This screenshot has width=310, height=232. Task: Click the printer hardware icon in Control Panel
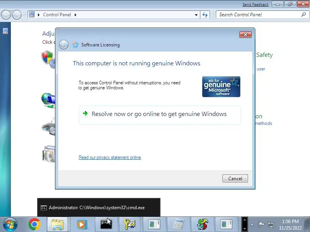[x=48, y=127]
